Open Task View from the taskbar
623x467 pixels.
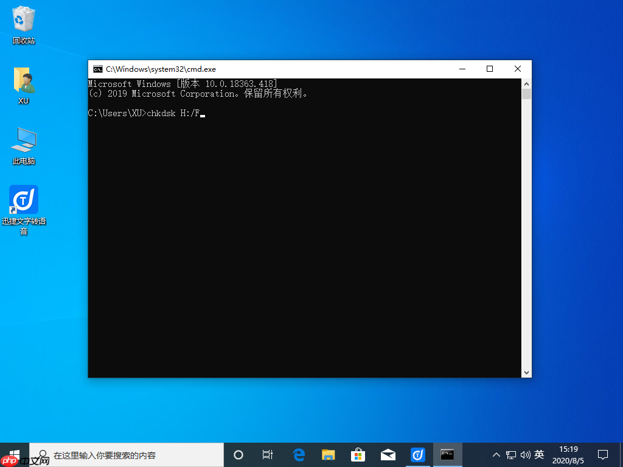268,454
